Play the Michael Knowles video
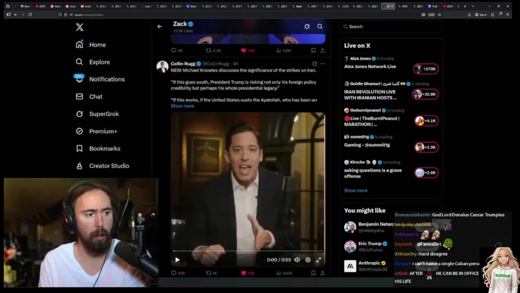This screenshot has width=520, height=293. coord(177,260)
